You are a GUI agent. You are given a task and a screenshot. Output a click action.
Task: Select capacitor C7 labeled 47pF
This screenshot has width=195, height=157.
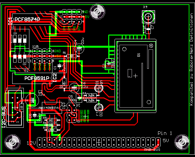click(x=148, y=29)
